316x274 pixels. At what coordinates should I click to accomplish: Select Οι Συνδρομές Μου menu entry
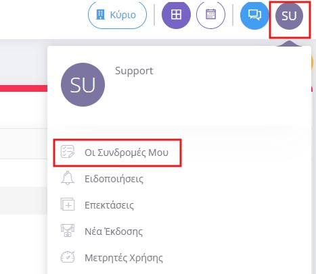pyautogui.click(x=117, y=153)
